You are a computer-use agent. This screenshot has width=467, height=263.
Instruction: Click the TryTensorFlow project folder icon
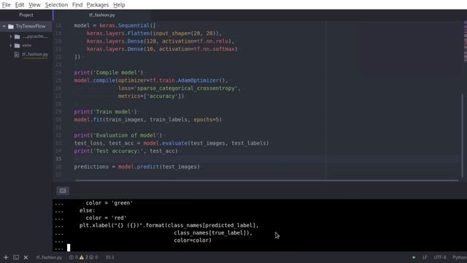coord(11,26)
